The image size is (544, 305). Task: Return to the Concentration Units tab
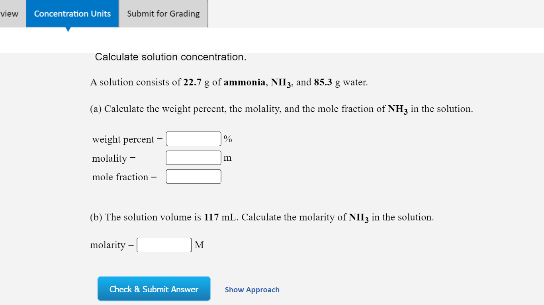(72, 14)
